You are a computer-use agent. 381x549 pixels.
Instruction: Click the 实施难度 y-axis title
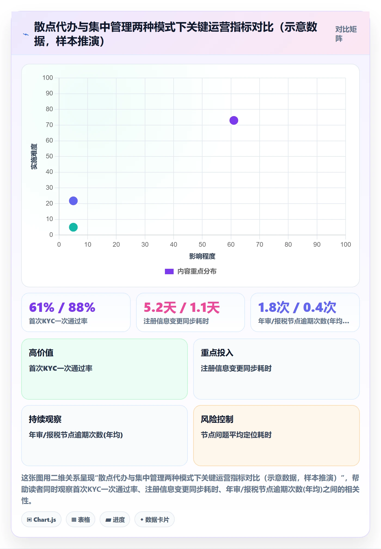pos(34,156)
